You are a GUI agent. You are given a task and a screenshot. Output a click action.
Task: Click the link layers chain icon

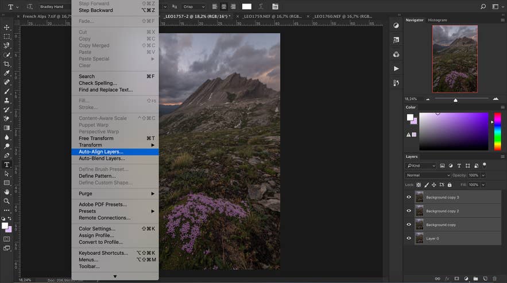[x=438, y=278]
